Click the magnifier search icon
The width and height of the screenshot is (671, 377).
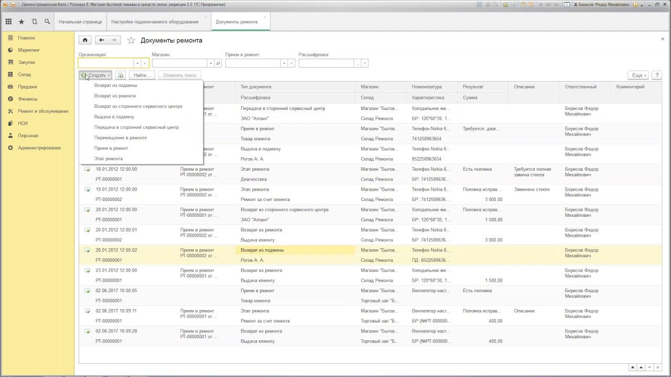pyautogui.click(x=47, y=22)
